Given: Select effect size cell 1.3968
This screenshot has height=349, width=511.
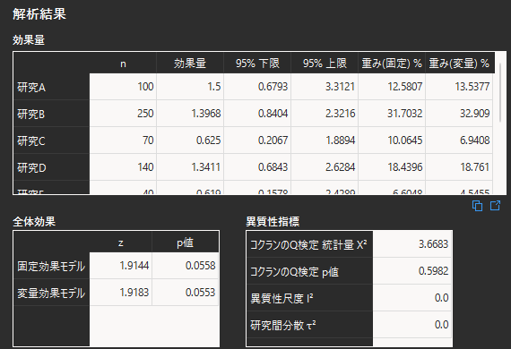Looking at the screenshot, I should [x=190, y=114].
